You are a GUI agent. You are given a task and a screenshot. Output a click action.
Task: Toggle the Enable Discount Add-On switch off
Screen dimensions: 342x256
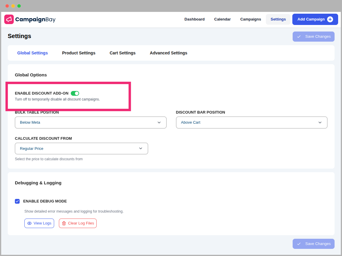coord(75,93)
